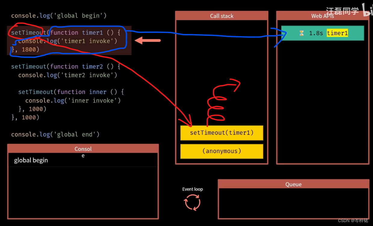Select the global begin line in Console
The height and width of the screenshot is (226, 373).
(x=31, y=160)
